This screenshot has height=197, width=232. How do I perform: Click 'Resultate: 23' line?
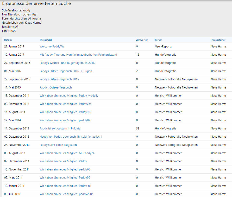[10, 27]
